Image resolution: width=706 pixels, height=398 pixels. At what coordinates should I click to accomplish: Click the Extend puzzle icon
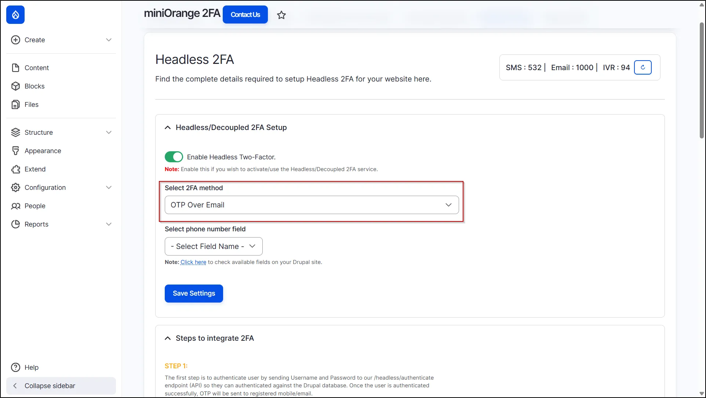click(x=15, y=169)
